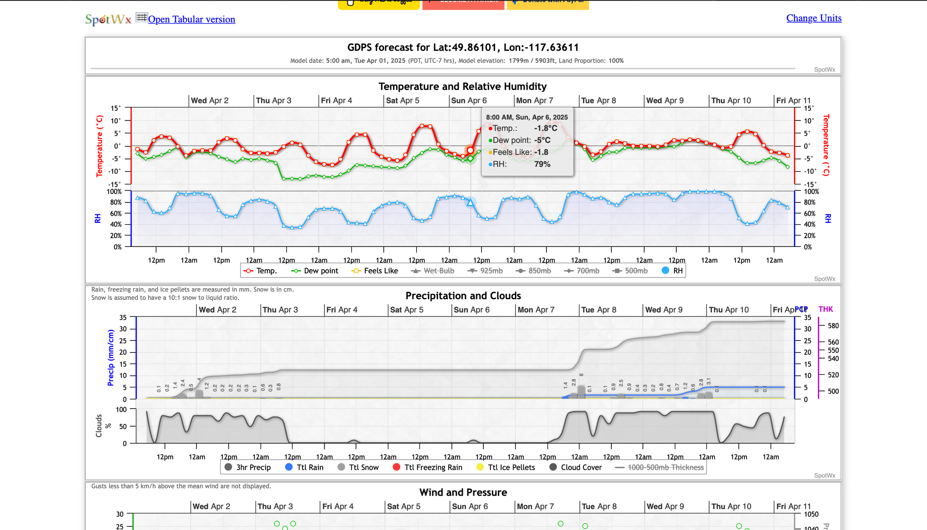This screenshot has height=530, width=927.
Task: Click the SpotWx logo
Action: (x=108, y=19)
